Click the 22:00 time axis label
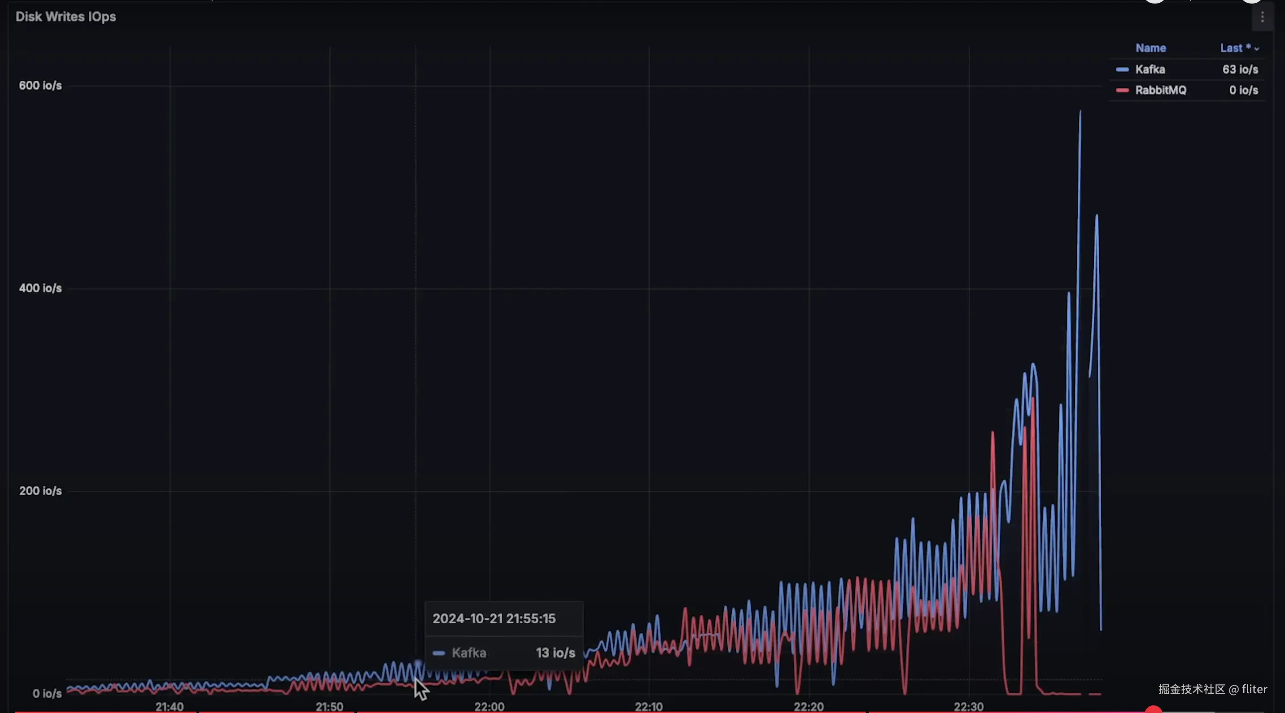Viewport: 1285px width, 713px height. [489, 706]
